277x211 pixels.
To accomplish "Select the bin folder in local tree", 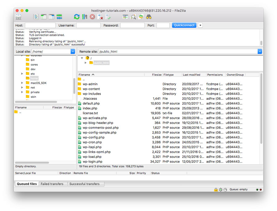I will [x=33, y=60].
